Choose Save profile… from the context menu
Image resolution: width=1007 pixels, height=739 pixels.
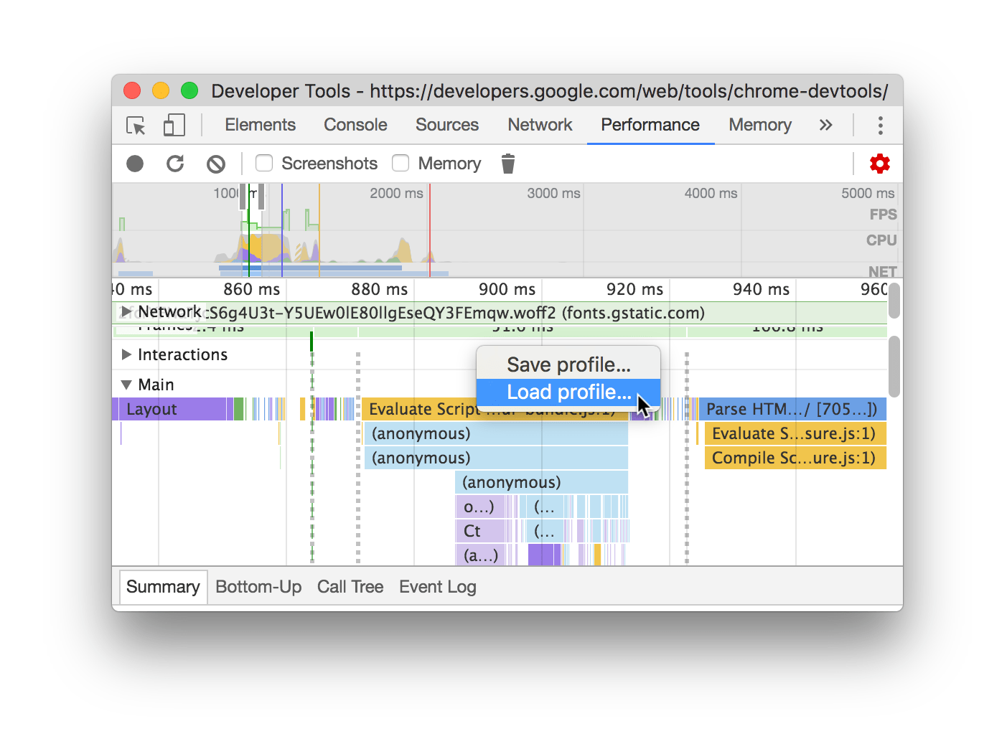pos(568,365)
